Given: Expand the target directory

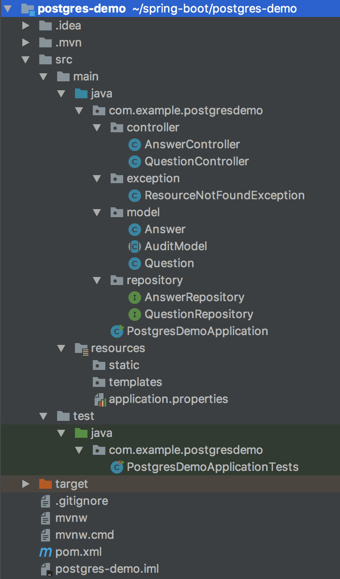Looking at the screenshot, I should (x=25, y=484).
